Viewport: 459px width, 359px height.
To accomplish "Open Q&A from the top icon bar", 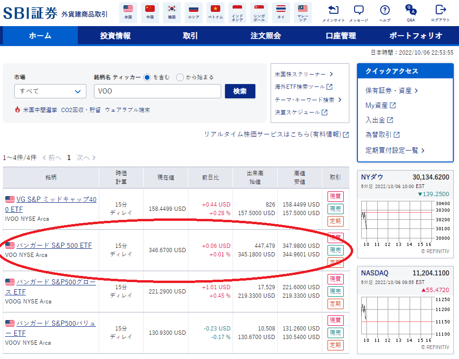I will 411,13.
